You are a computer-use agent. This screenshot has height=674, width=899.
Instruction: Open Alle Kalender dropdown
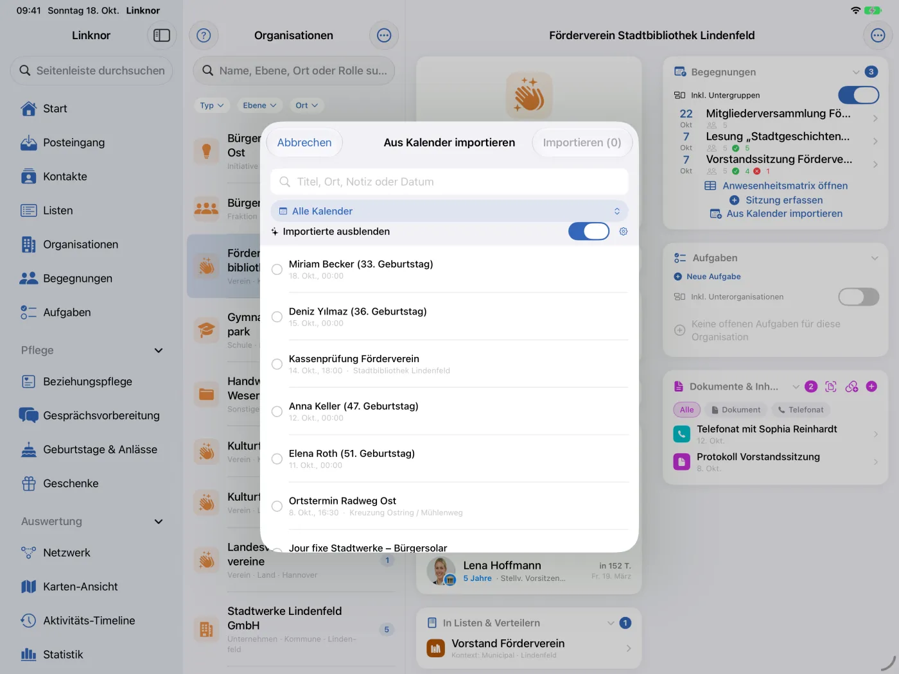tap(449, 211)
